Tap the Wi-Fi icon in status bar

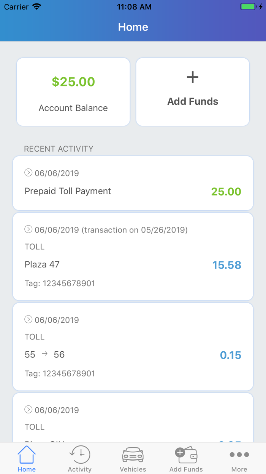37,6
